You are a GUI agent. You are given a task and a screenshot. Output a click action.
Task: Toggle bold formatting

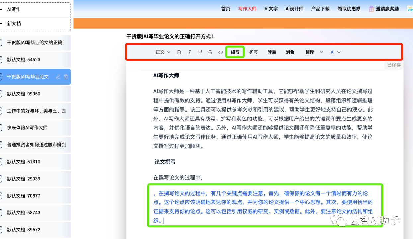click(179, 52)
